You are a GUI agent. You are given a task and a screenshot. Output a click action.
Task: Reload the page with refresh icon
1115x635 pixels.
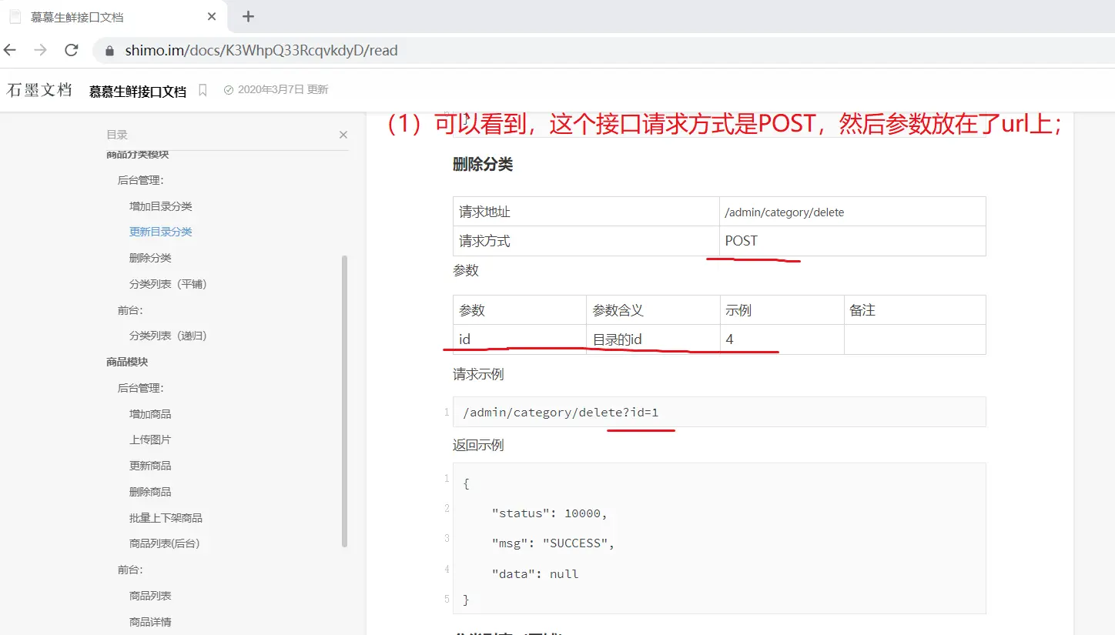[72, 51]
